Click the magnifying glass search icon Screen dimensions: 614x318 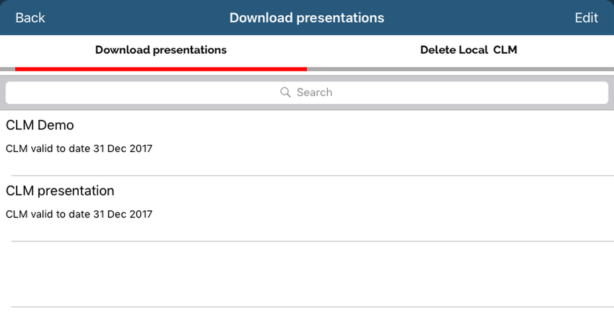tap(285, 93)
